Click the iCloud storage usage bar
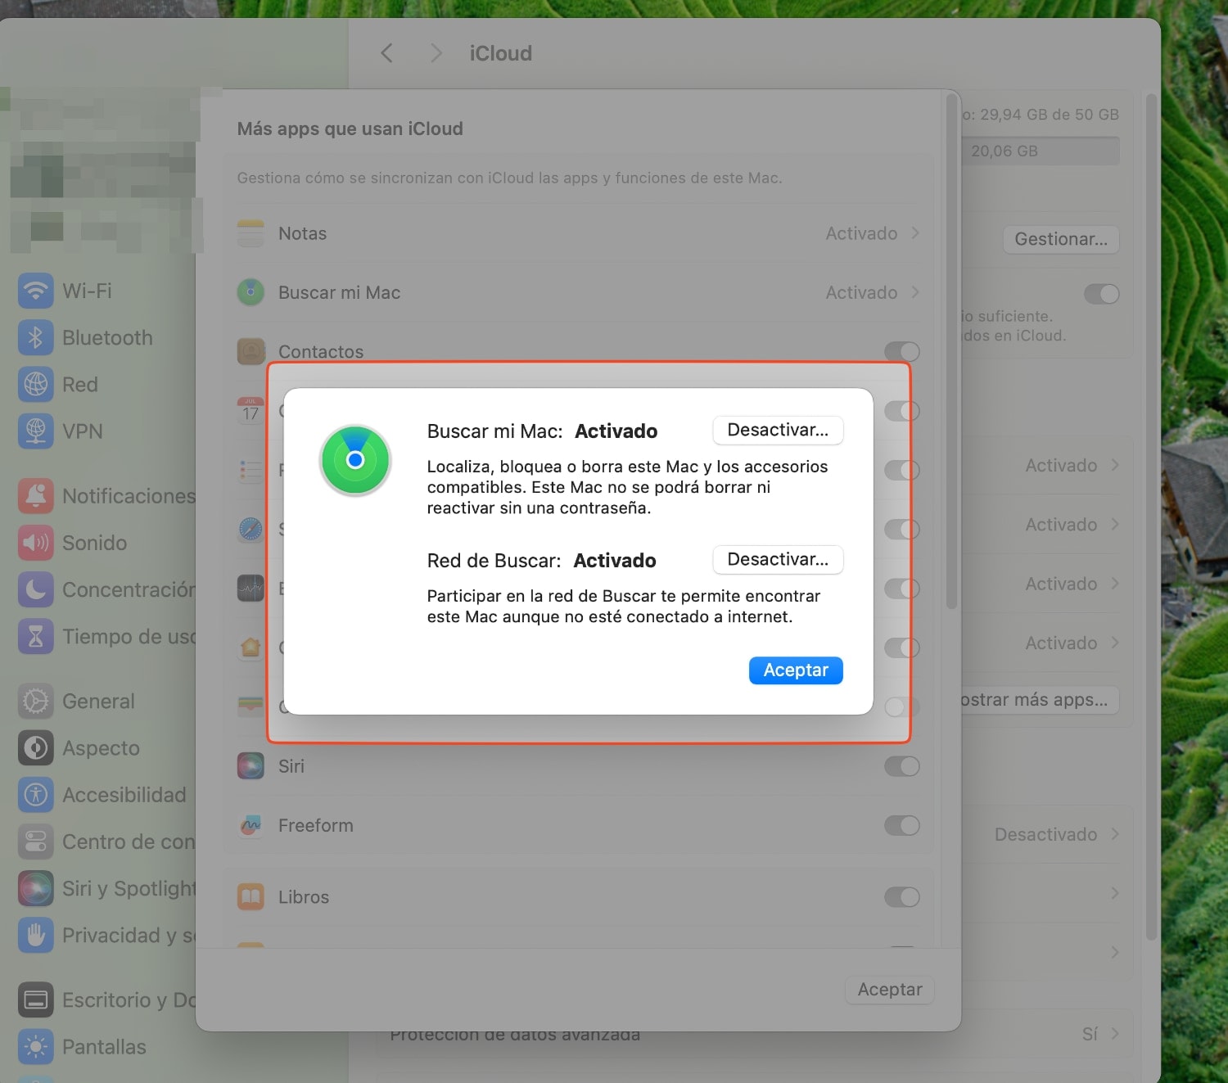This screenshot has height=1083, width=1228. [x=1040, y=151]
